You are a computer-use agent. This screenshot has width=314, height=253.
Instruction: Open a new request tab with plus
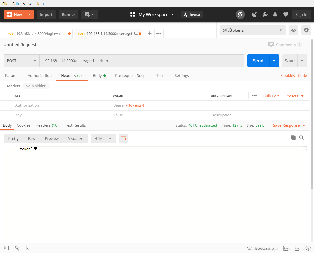coord(150,33)
